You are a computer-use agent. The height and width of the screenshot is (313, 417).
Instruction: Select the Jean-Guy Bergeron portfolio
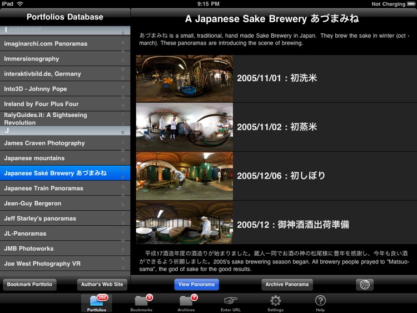(65, 203)
